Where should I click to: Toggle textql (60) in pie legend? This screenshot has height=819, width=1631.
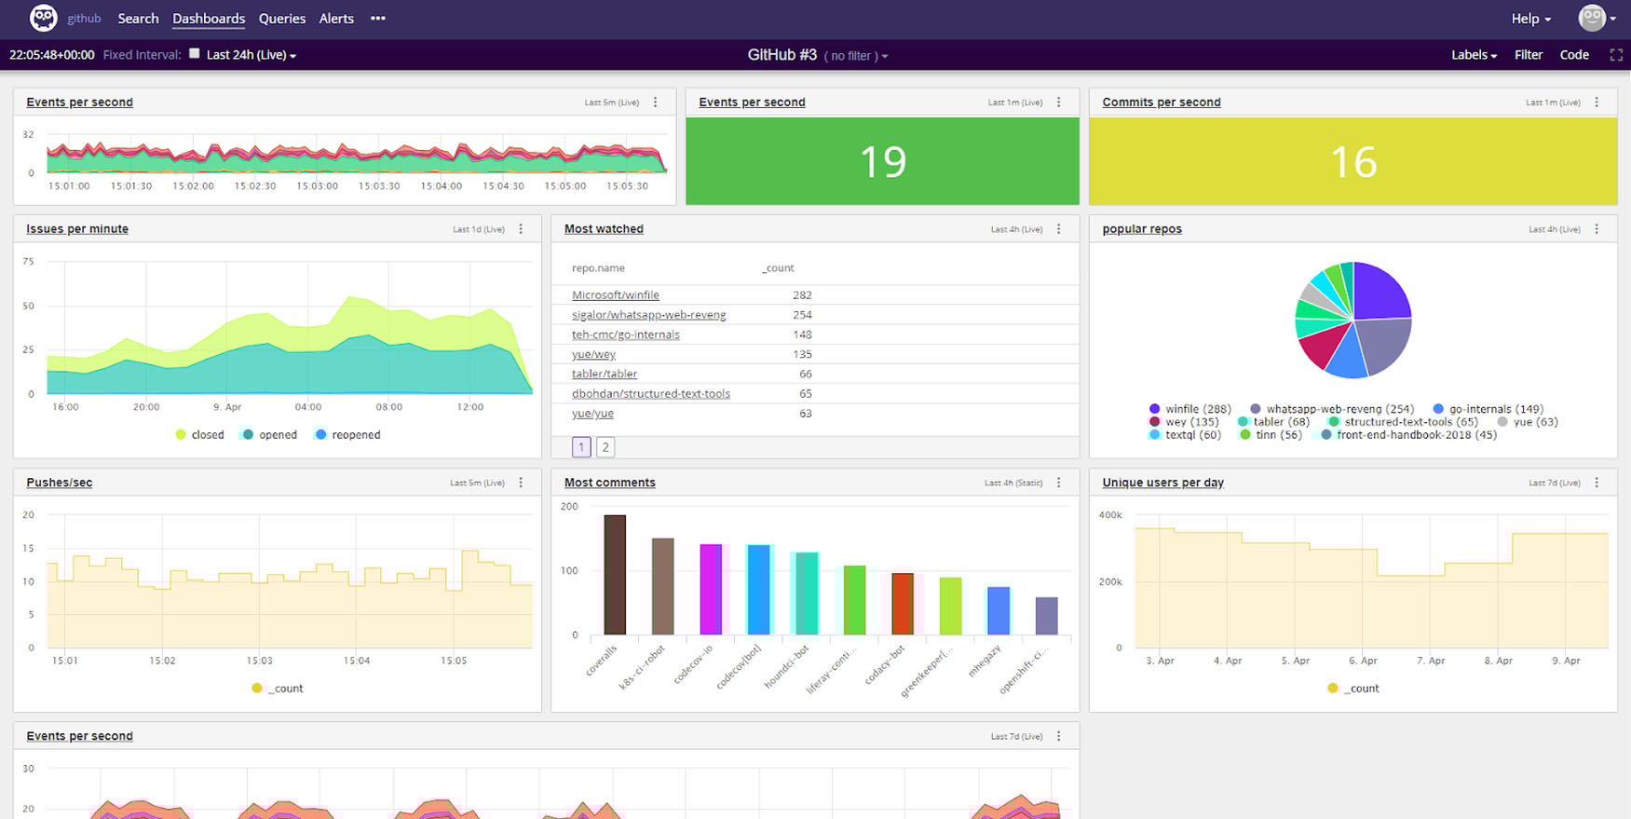[x=1185, y=435]
